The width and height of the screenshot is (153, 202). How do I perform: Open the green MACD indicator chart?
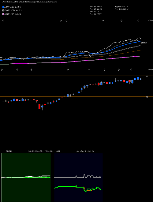(26, 178)
